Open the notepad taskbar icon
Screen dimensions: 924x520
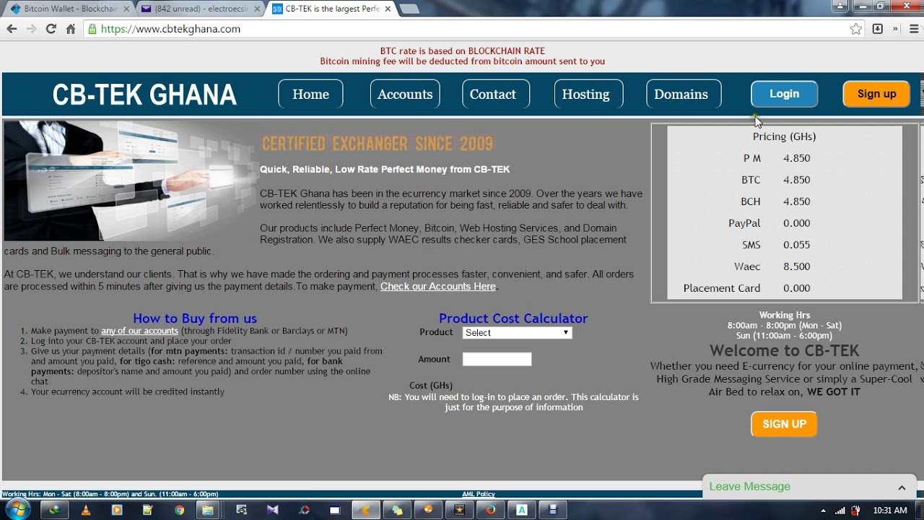pyautogui.click(x=148, y=510)
